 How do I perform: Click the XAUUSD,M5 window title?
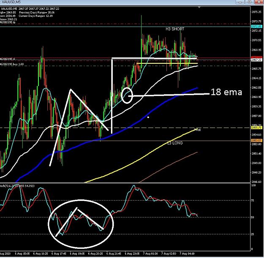click(11, 2)
